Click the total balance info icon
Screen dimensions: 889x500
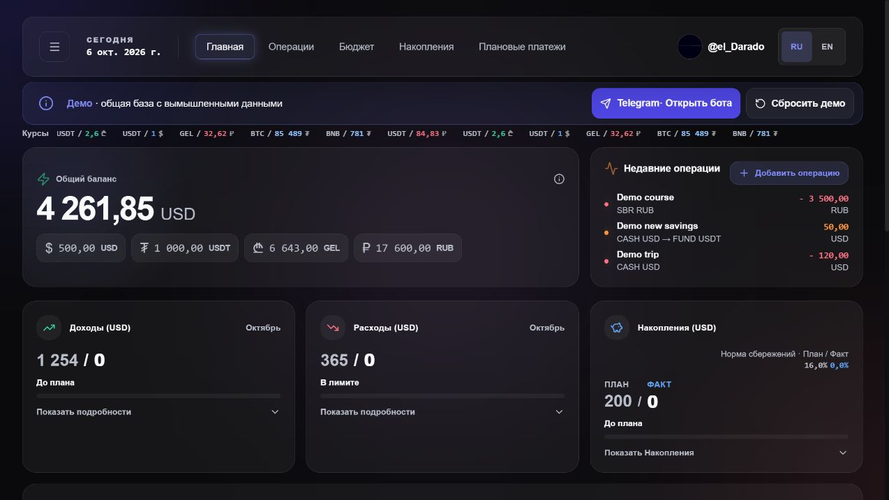click(559, 179)
